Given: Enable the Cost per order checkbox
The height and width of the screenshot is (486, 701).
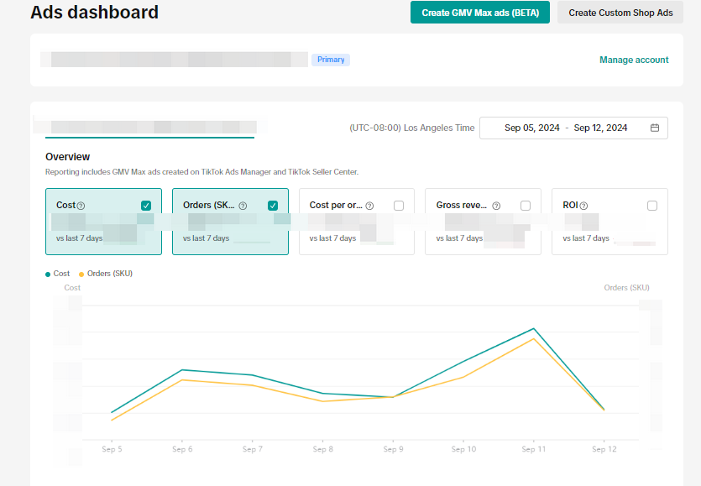Looking at the screenshot, I should tap(399, 206).
